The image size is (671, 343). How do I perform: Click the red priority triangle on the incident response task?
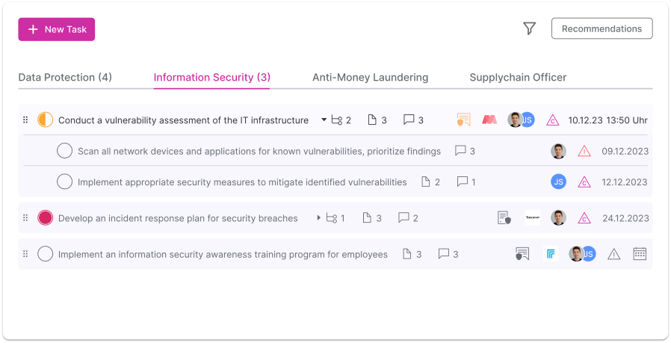click(x=584, y=218)
